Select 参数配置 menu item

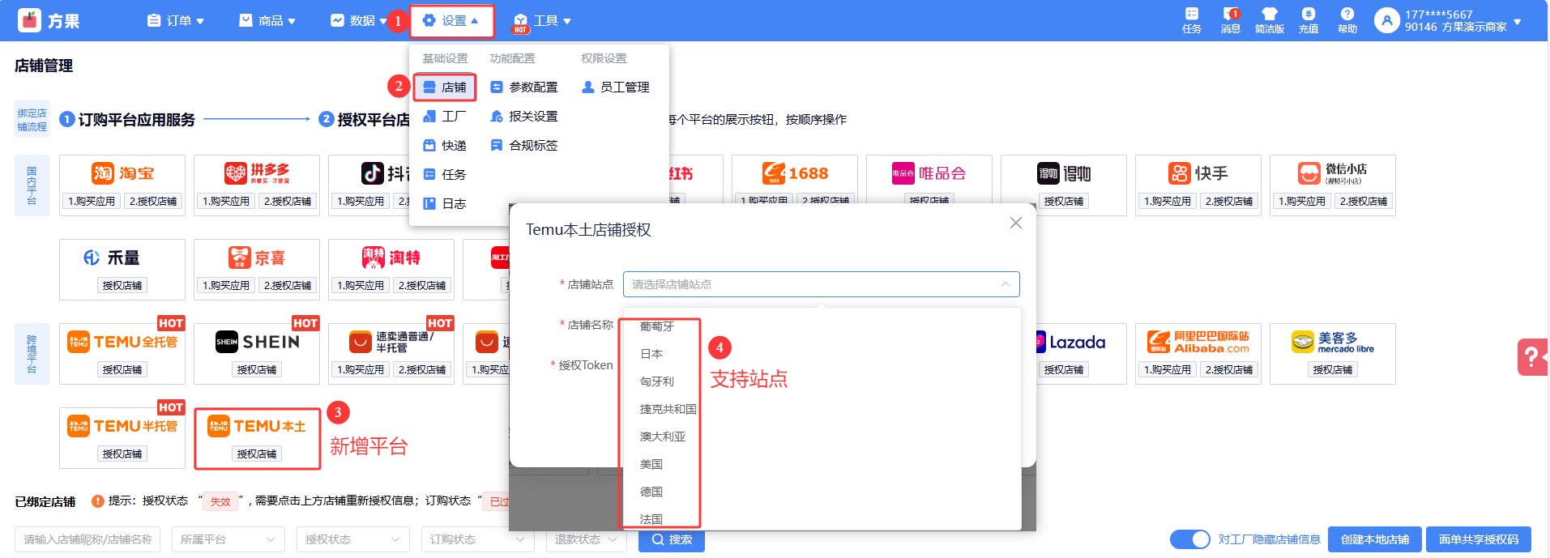click(524, 87)
